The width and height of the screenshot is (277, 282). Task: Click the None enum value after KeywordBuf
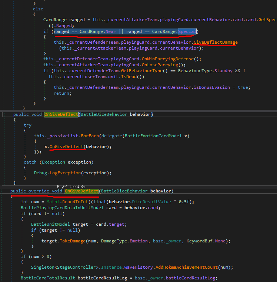220,241
